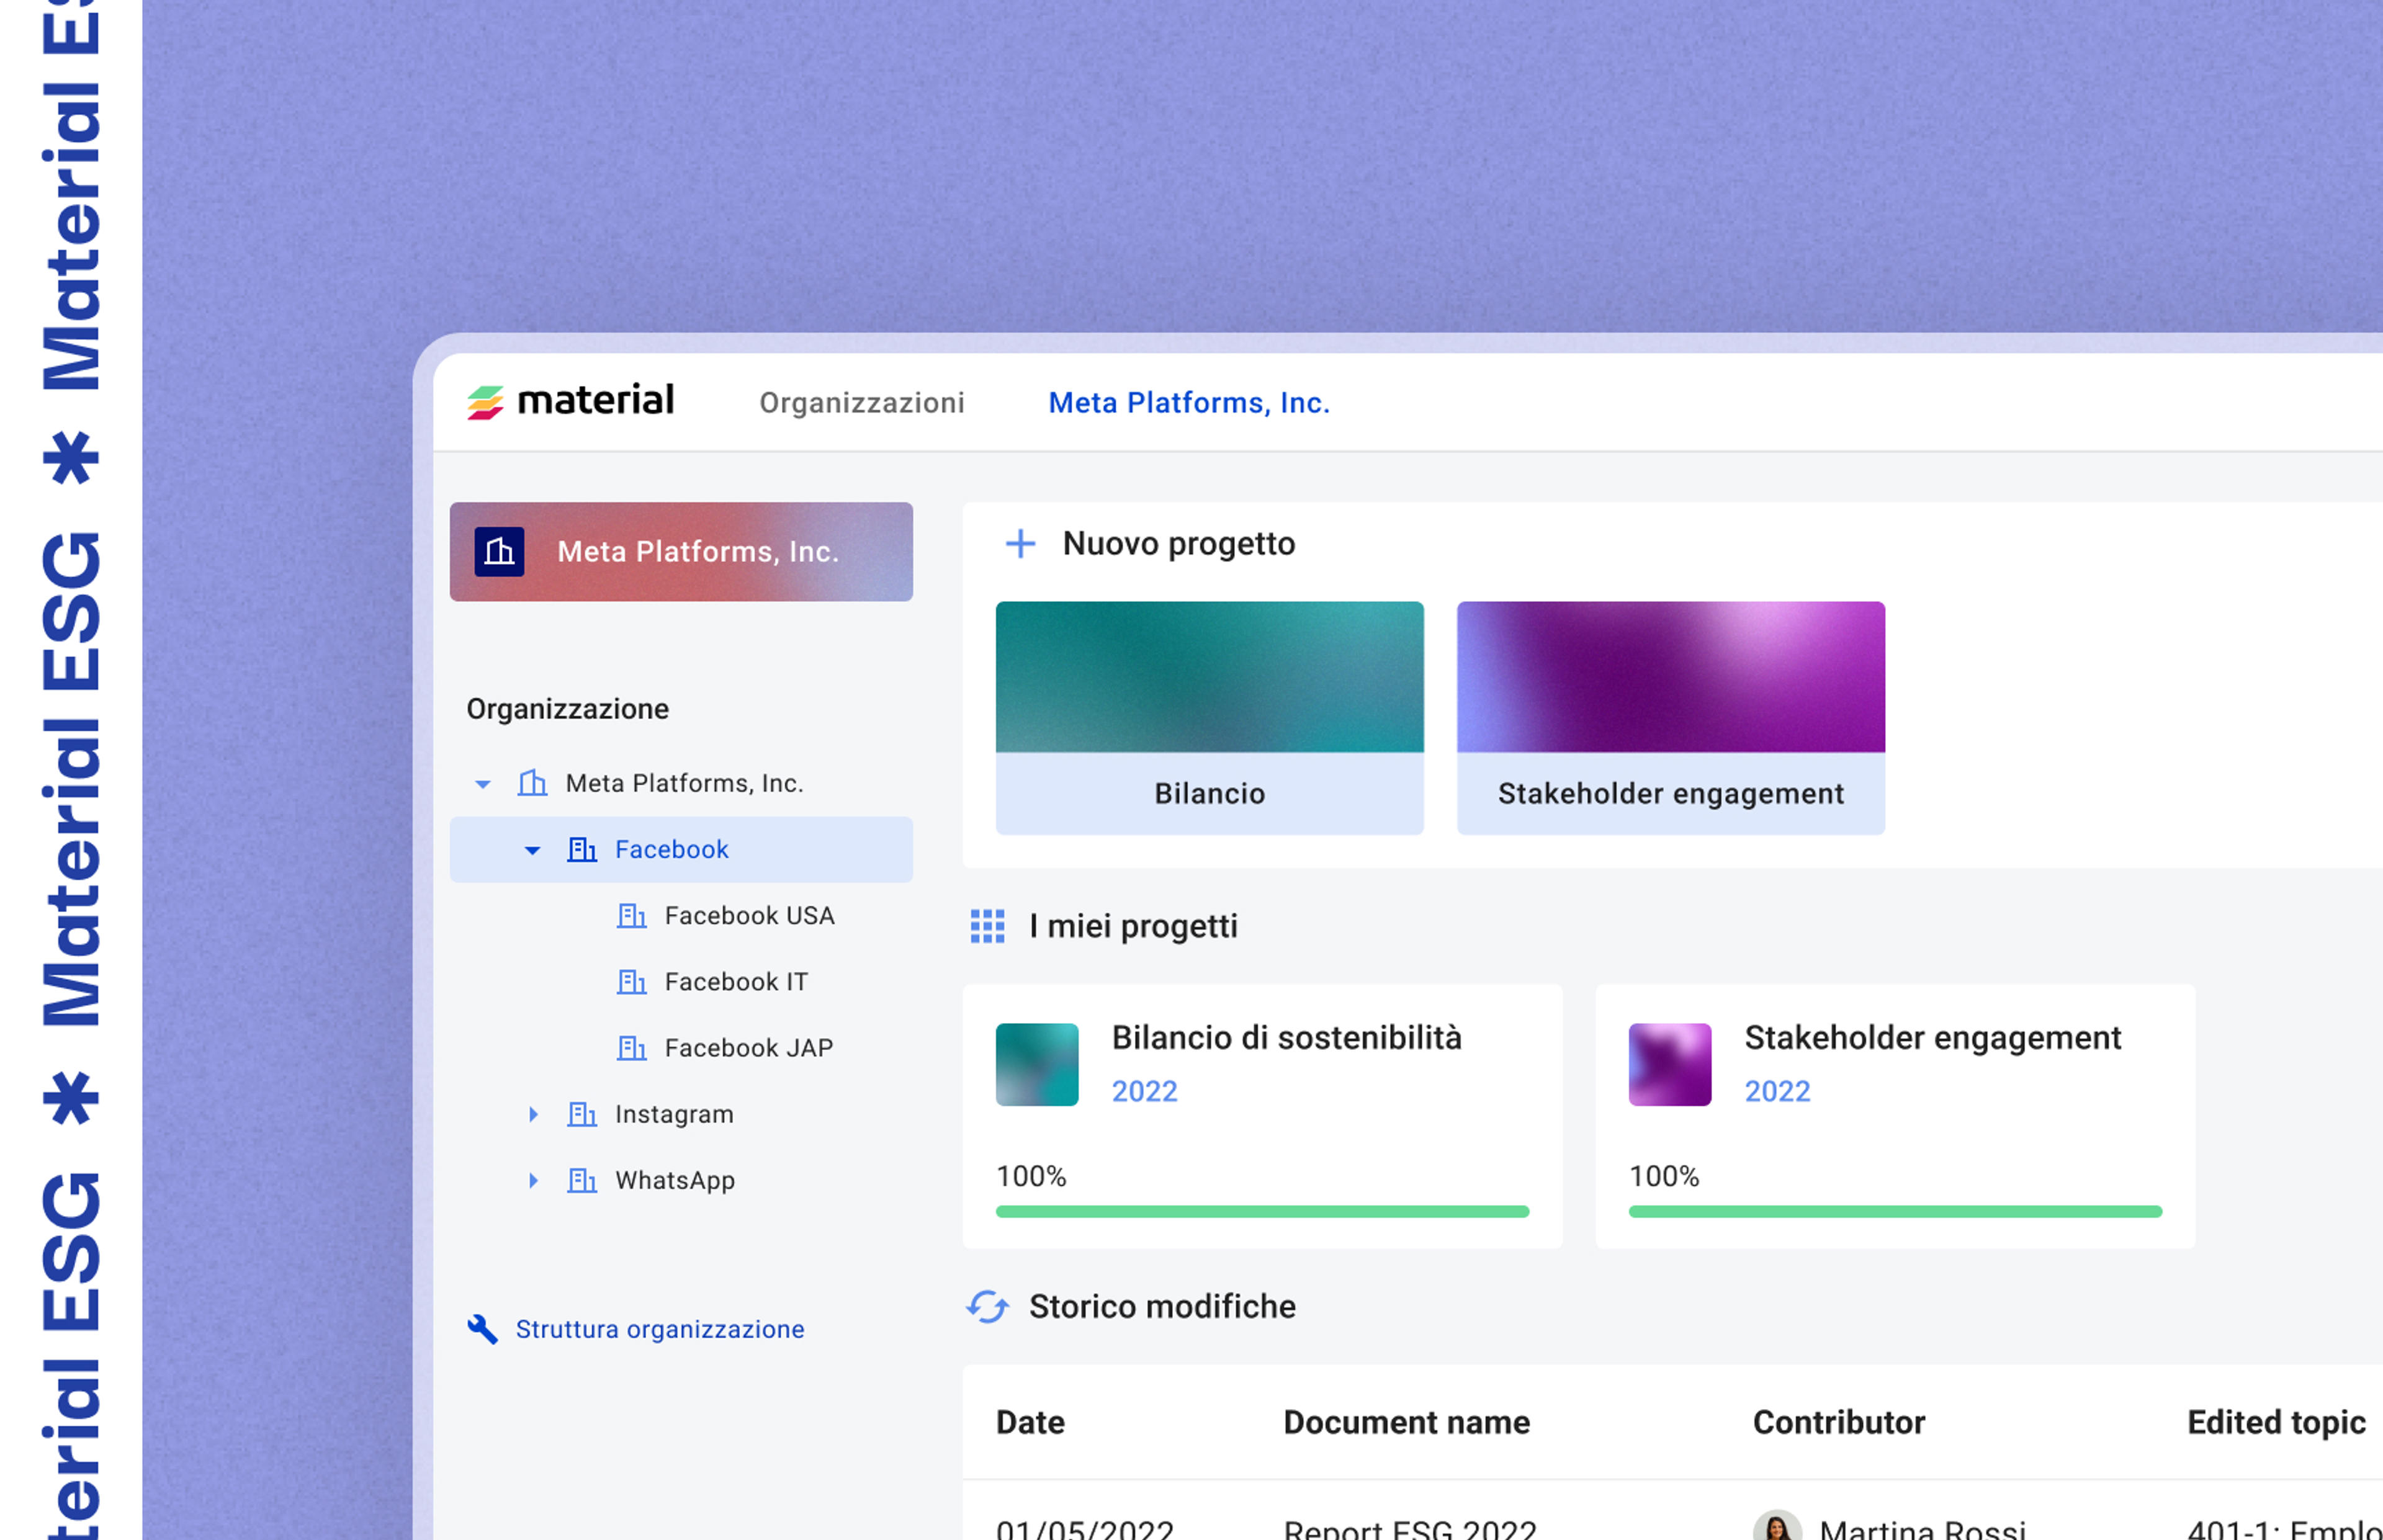
Task: Collapse the Meta Platforms, Inc. tree node
Action: tap(483, 784)
